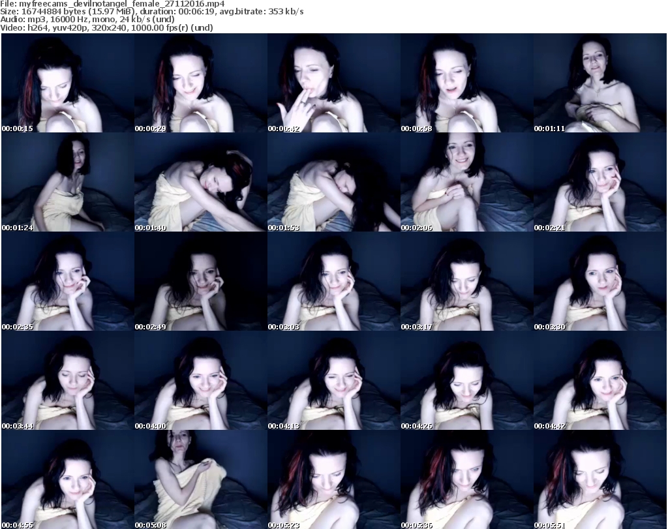Image resolution: width=668 pixels, height=529 pixels.
Task: Click the 'Video: h264, yuv420p' info line
Action: coord(106,27)
